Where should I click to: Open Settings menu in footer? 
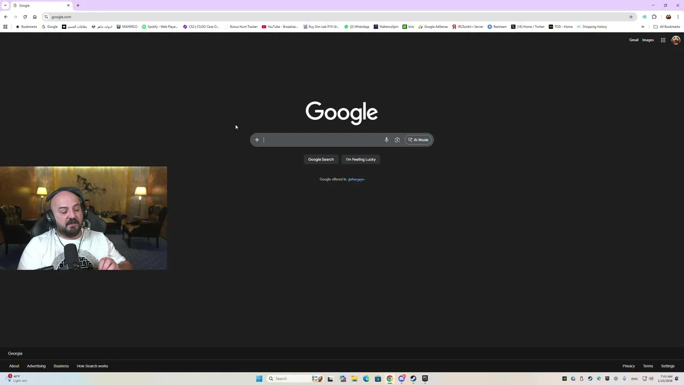[668, 366]
